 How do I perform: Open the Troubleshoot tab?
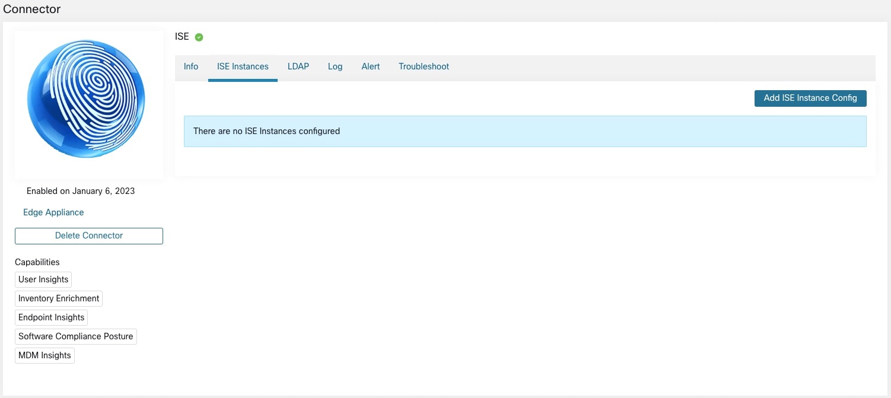(424, 66)
